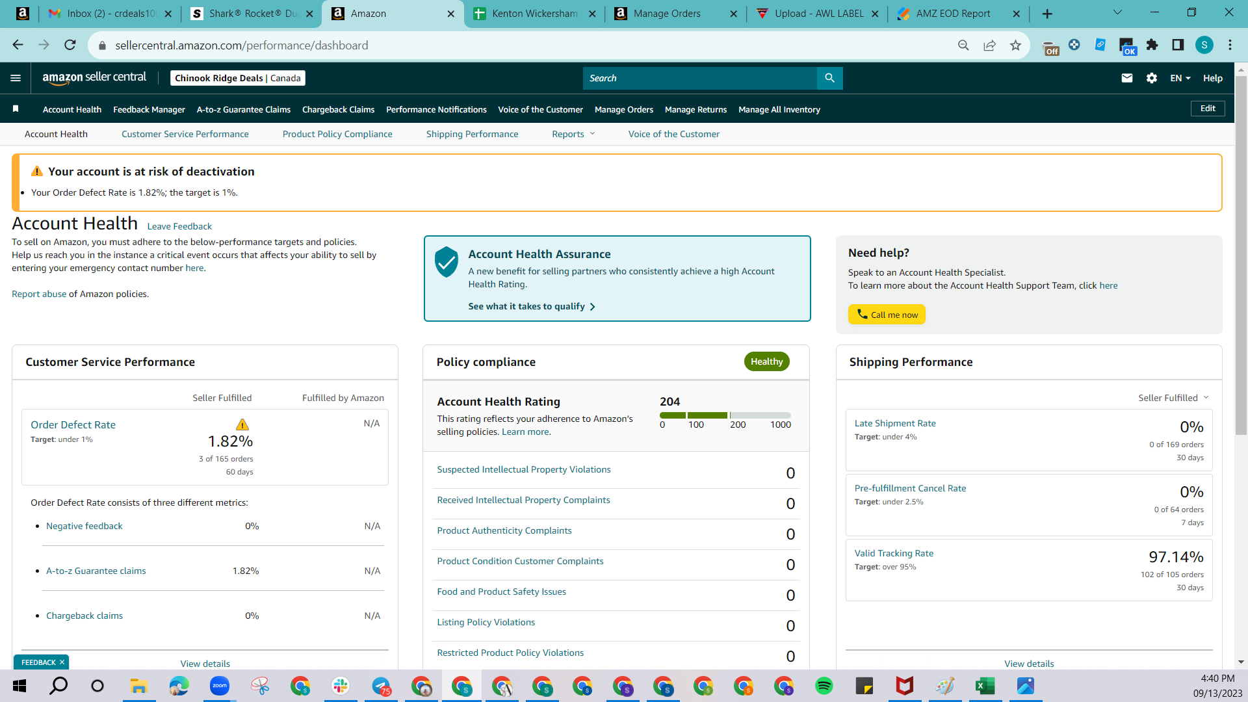Open File Explorer from the taskbar
Screen dimensions: 1248x702
pyautogui.click(x=139, y=686)
